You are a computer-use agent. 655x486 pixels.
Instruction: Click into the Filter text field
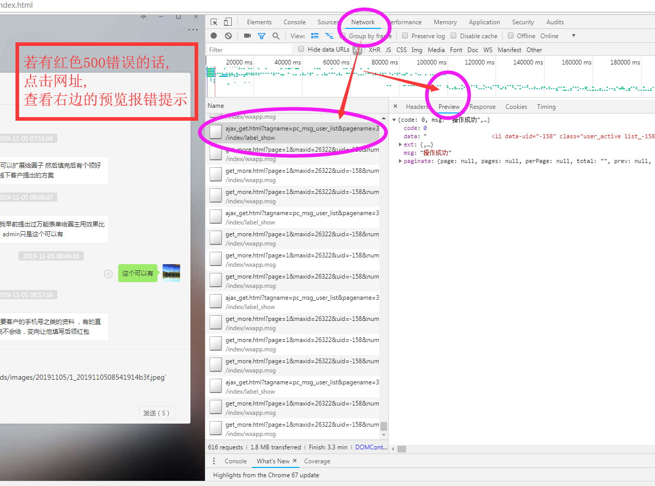pos(249,50)
